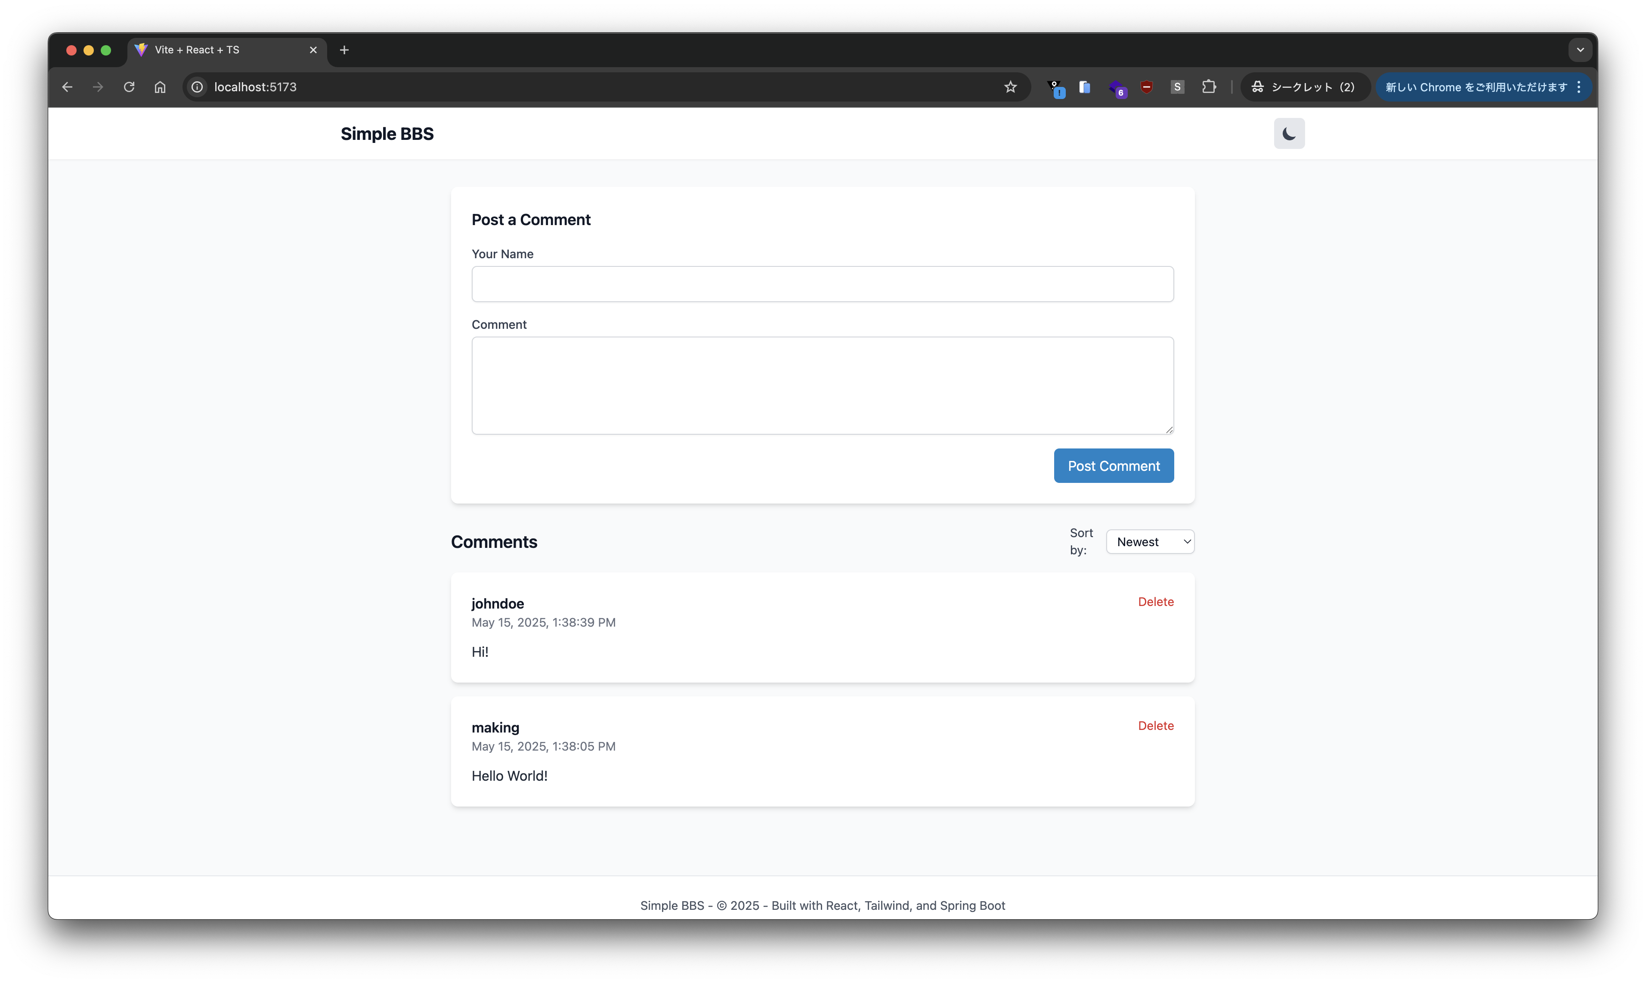Image resolution: width=1646 pixels, height=983 pixels.
Task: Open a new tab with the plus button
Action: click(x=344, y=49)
